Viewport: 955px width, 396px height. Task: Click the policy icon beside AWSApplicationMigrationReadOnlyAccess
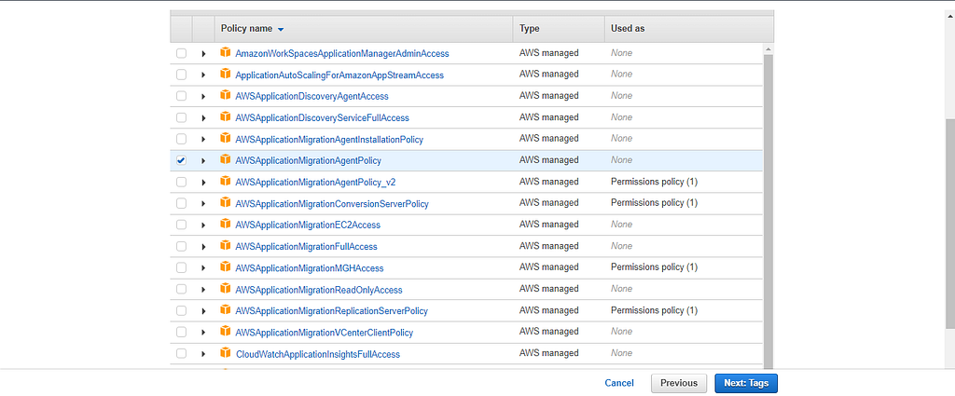click(x=226, y=289)
